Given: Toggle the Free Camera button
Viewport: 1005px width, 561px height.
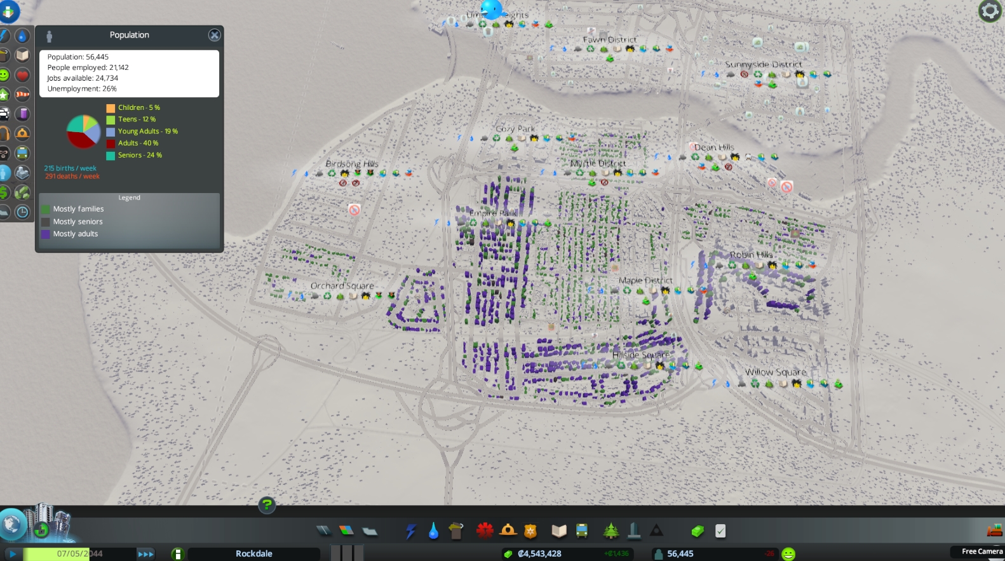Looking at the screenshot, I should tap(981, 551).
